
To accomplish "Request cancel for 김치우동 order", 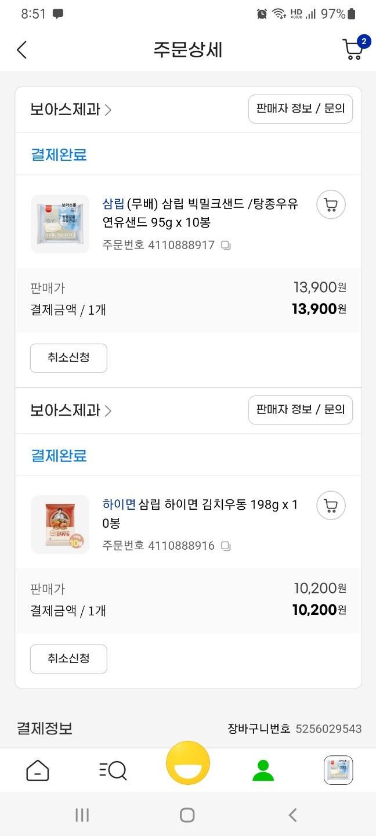I will 68,659.
